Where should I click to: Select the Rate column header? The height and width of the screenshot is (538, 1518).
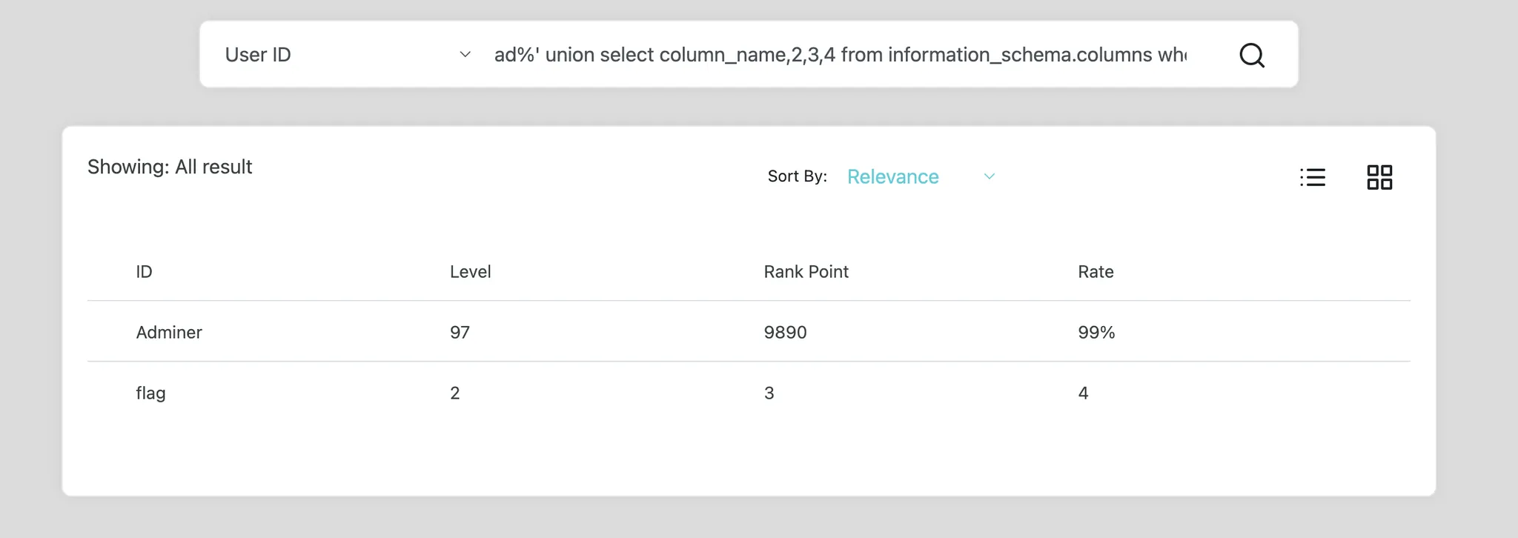(x=1096, y=272)
